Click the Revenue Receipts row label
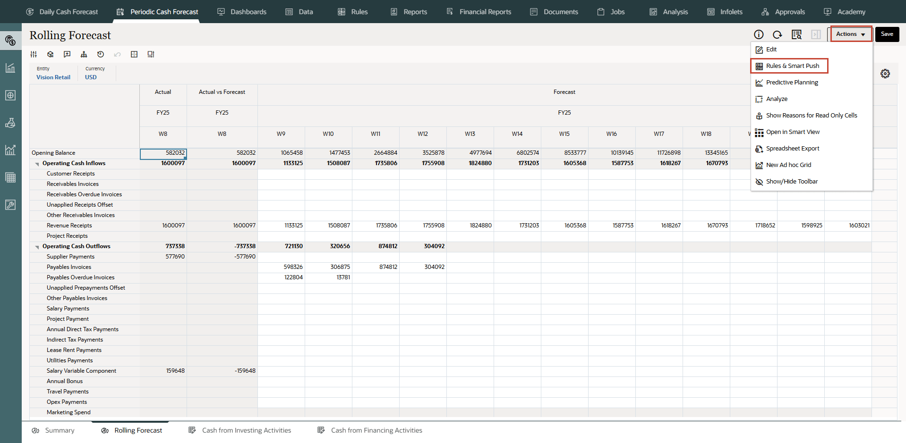The image size is (906, 443). (x=69, y=226)
